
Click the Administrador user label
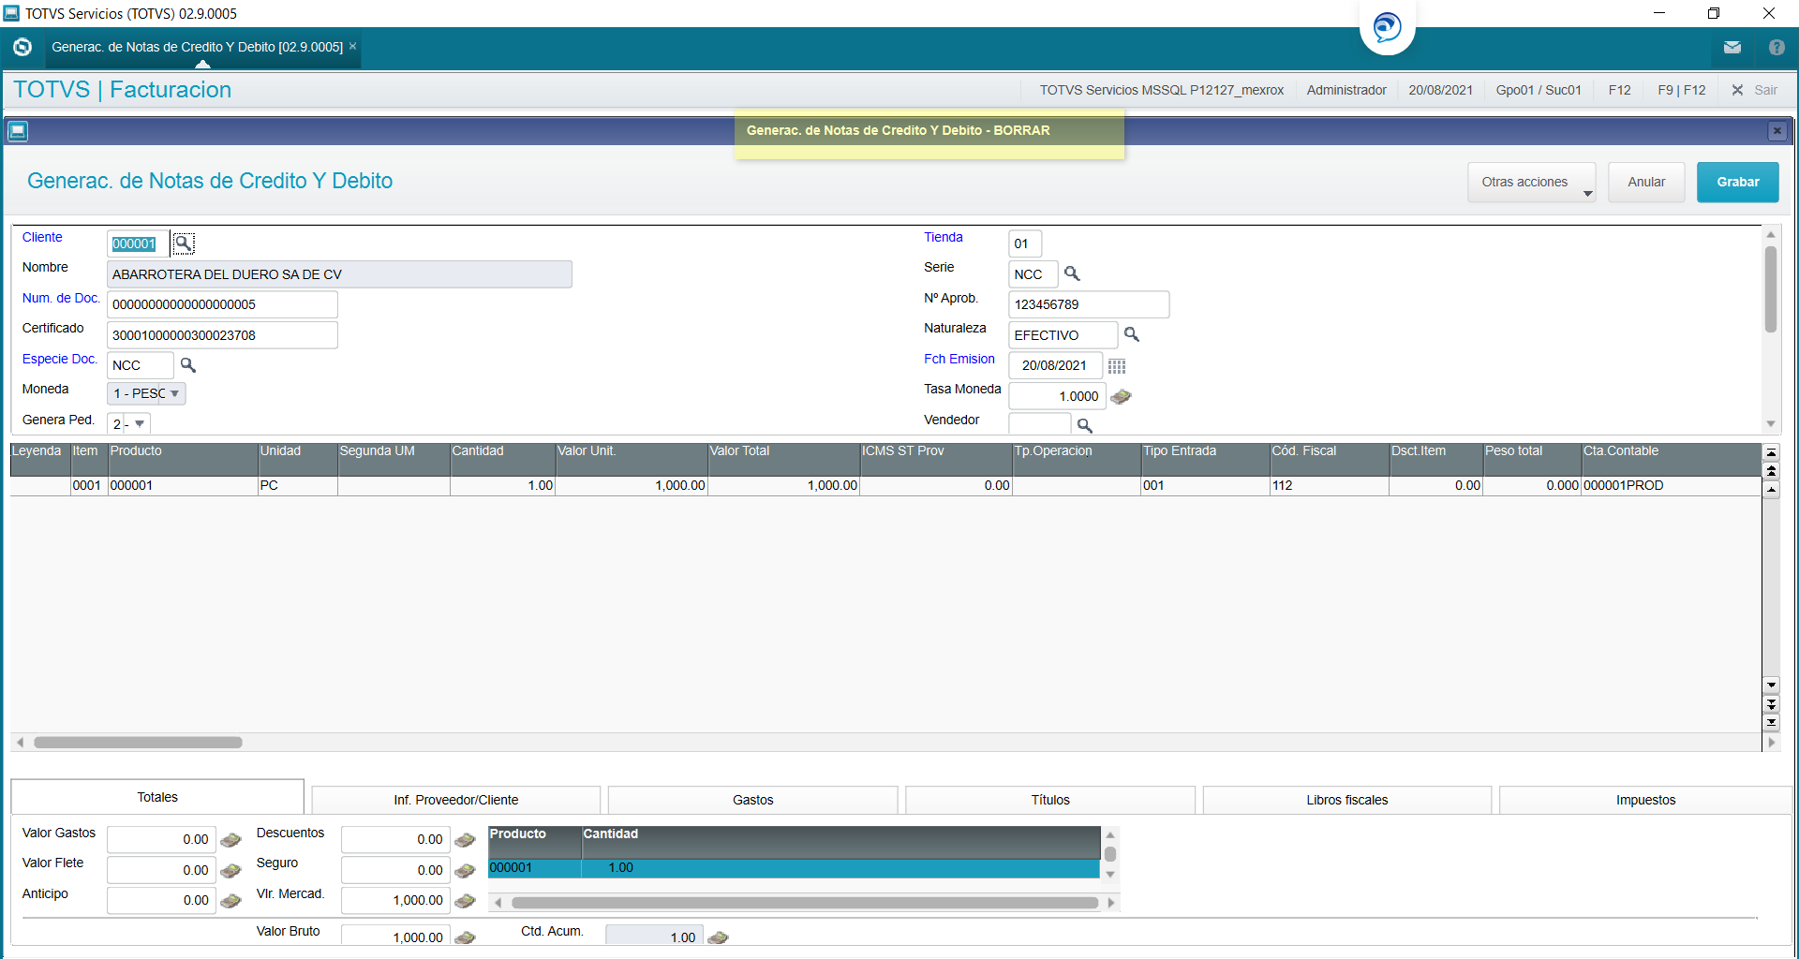tap(1346, 90)
